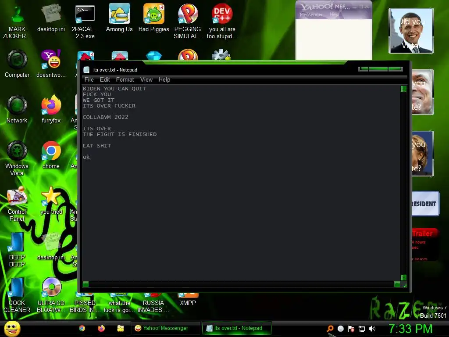Viewport: 449px width, 337px height.
Task: Open Windows Vista recycle bin icon
Action: click(17, 158)
